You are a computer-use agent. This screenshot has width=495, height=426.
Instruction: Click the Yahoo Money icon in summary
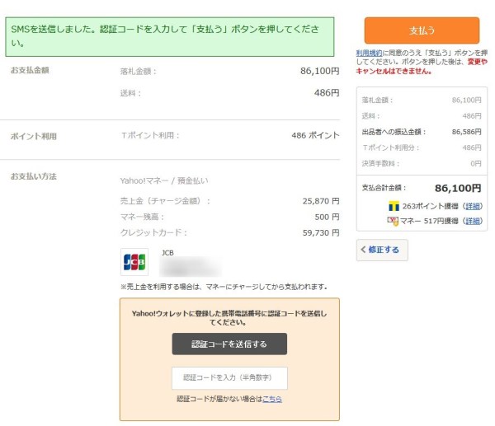tap(393, 221)
